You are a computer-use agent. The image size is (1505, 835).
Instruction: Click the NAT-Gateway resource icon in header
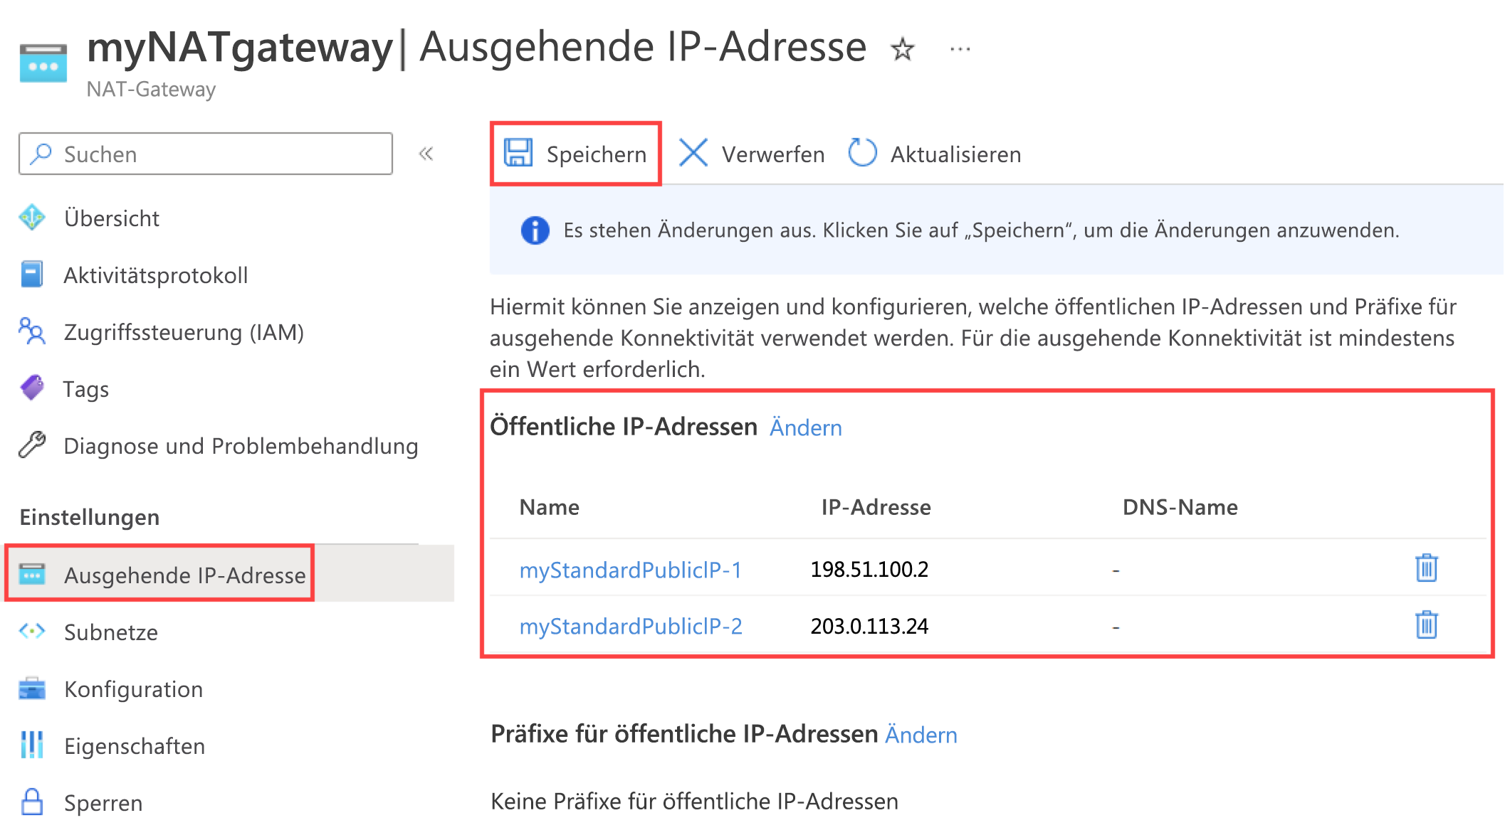(43, 63)
